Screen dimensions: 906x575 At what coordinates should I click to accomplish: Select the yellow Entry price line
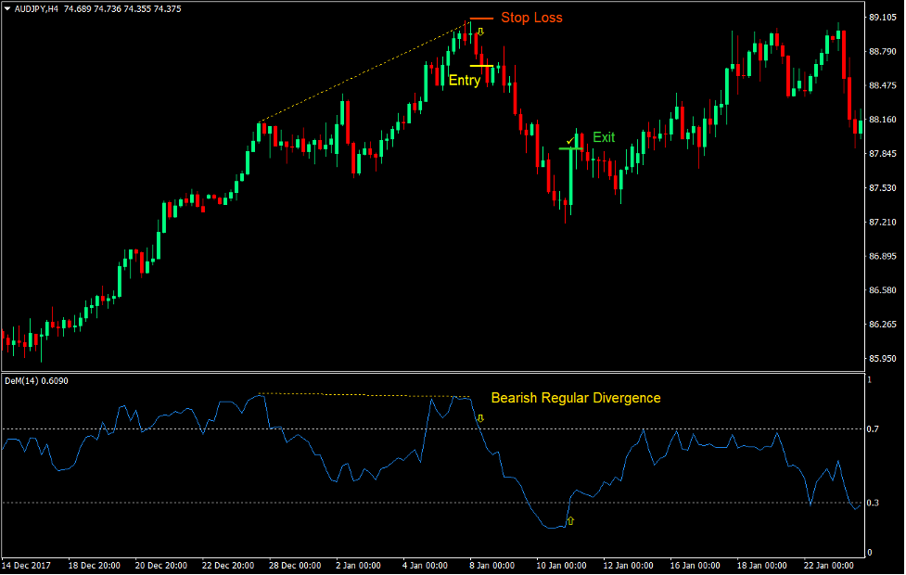(481, 66)
